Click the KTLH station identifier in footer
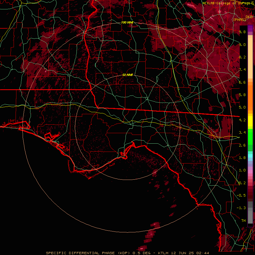255x255 pixels. (x=164, y=253)
